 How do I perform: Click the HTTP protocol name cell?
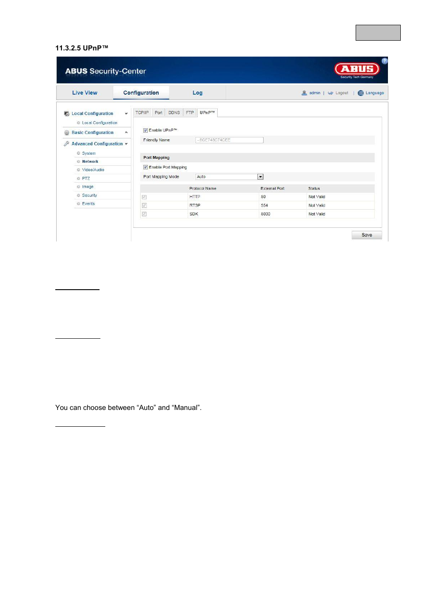(x=195, y=197)
